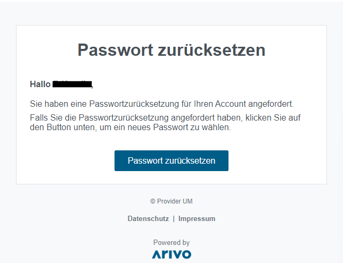Click the copyright symbol before Provider UM
Image resolution: width=343 pixels, height=263 pixels.
tap(153, 201)
